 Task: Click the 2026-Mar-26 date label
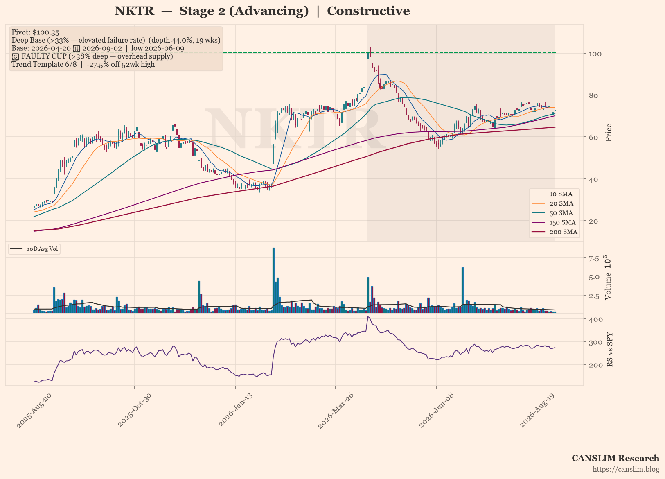click(336, 410)
